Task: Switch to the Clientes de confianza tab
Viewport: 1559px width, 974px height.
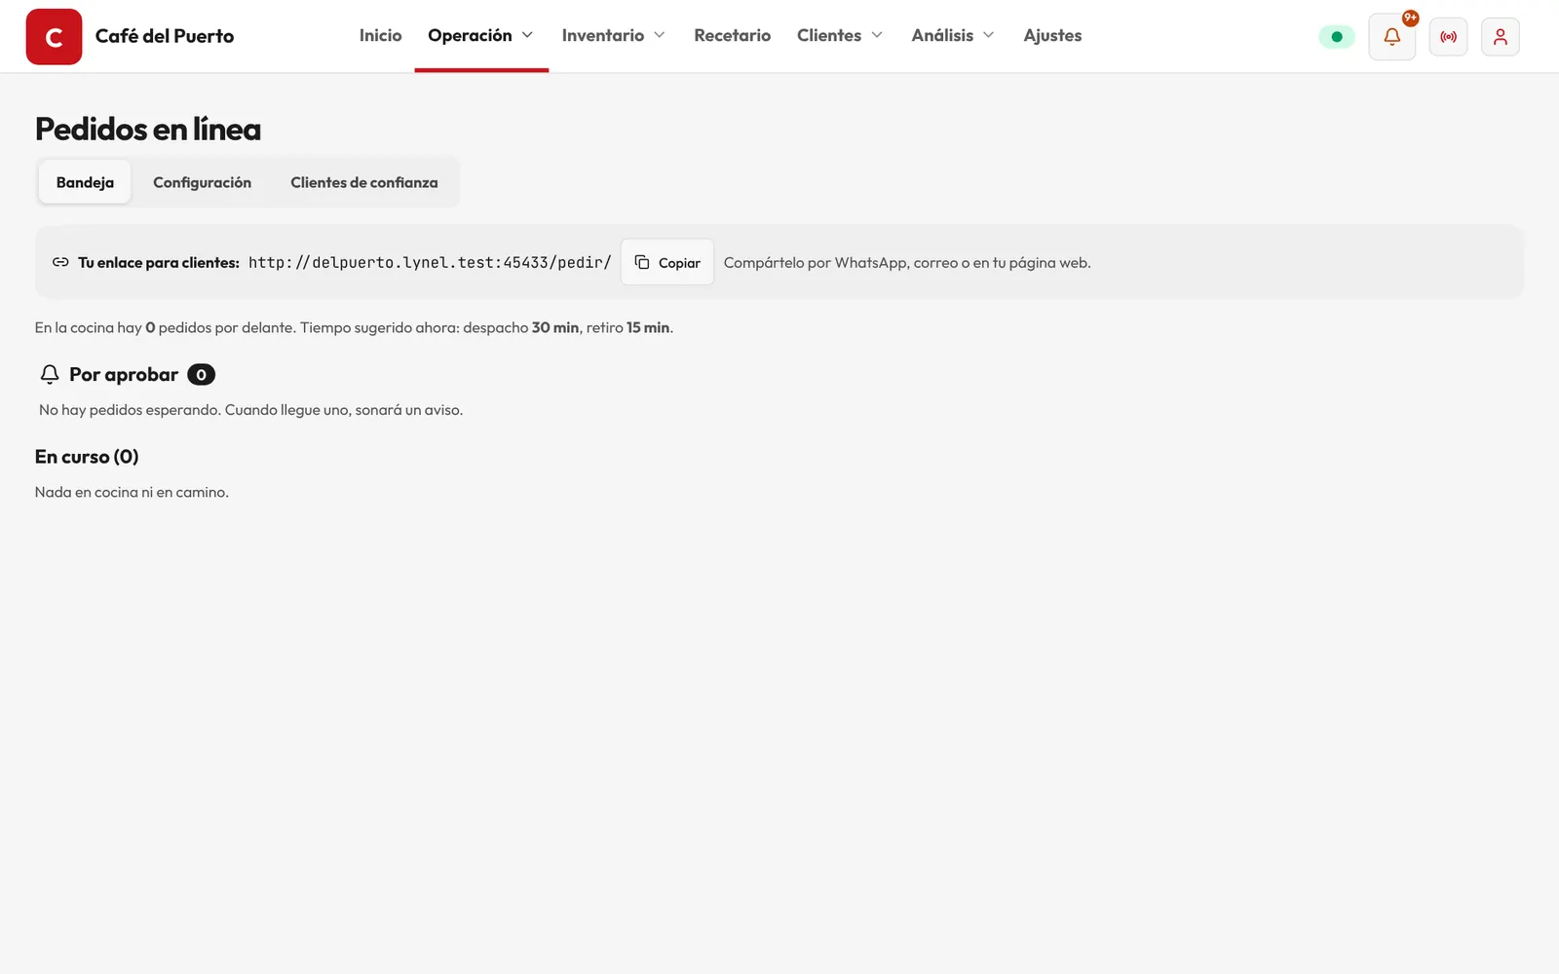Action: coord(364,182)
